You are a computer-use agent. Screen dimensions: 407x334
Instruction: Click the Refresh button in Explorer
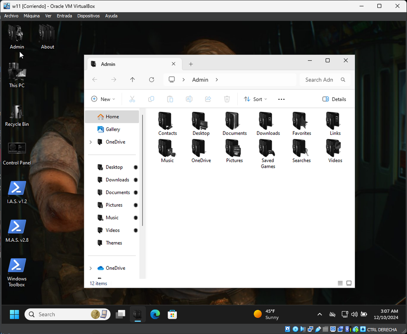152,80
